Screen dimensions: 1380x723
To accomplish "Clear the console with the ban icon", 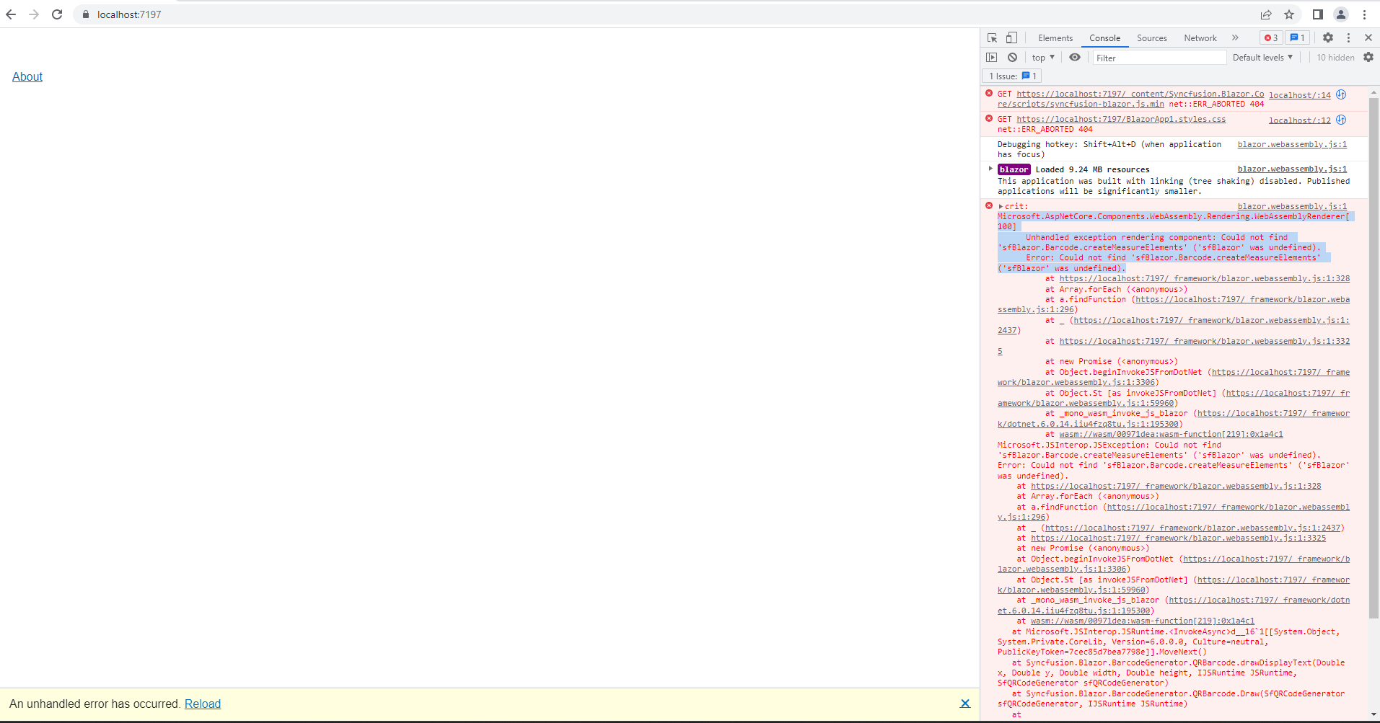I will pos(1013,57).
